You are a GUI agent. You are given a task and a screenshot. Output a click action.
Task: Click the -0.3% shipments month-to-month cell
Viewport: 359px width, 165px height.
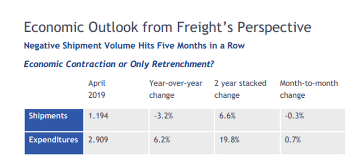tap(313, 120)
